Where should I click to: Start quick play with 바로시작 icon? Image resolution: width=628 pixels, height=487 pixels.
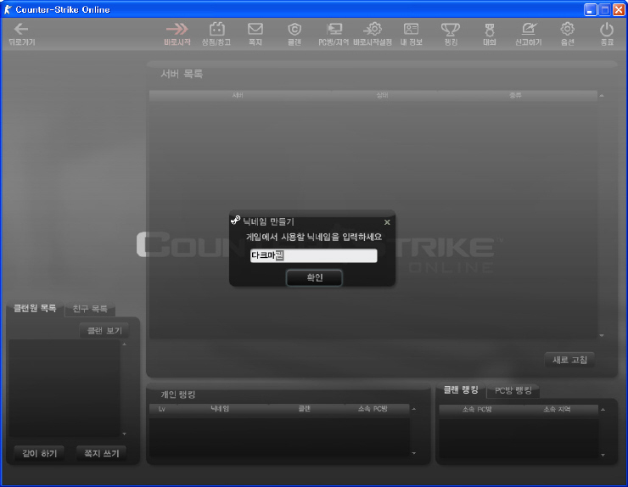[177, 34]
